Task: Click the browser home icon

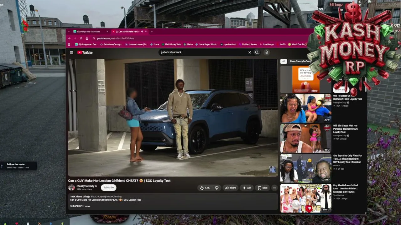Action: coord(87,38)
